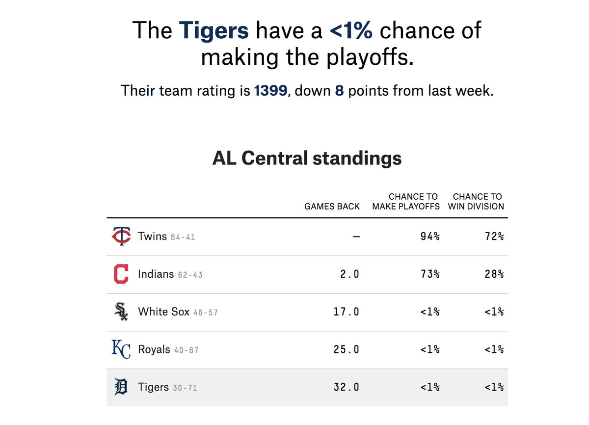Click the Chance to Make Playoffs header
Image resolution: width=589 pixels, height=425 pixels.
[x=406, y=202]
